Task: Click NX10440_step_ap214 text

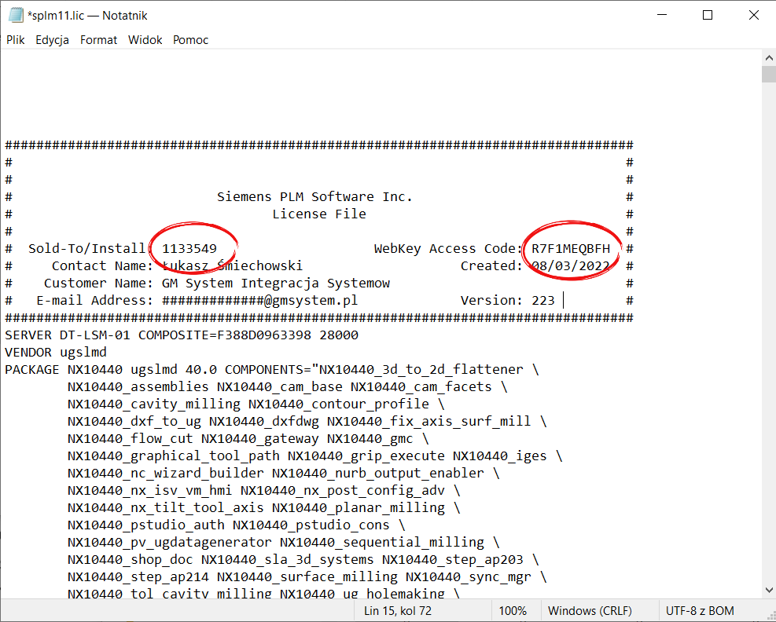Action: pos(138,577)
